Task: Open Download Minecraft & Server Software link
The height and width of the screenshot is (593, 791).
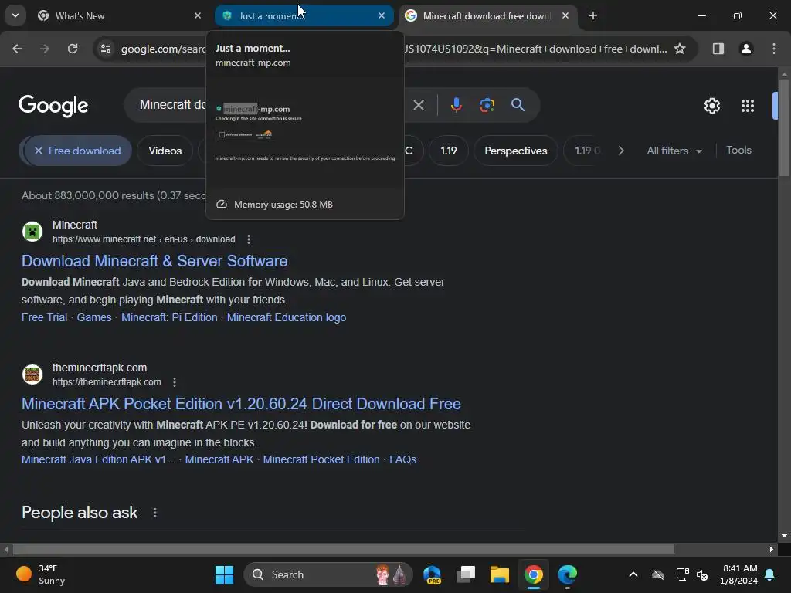Action: 154,261
